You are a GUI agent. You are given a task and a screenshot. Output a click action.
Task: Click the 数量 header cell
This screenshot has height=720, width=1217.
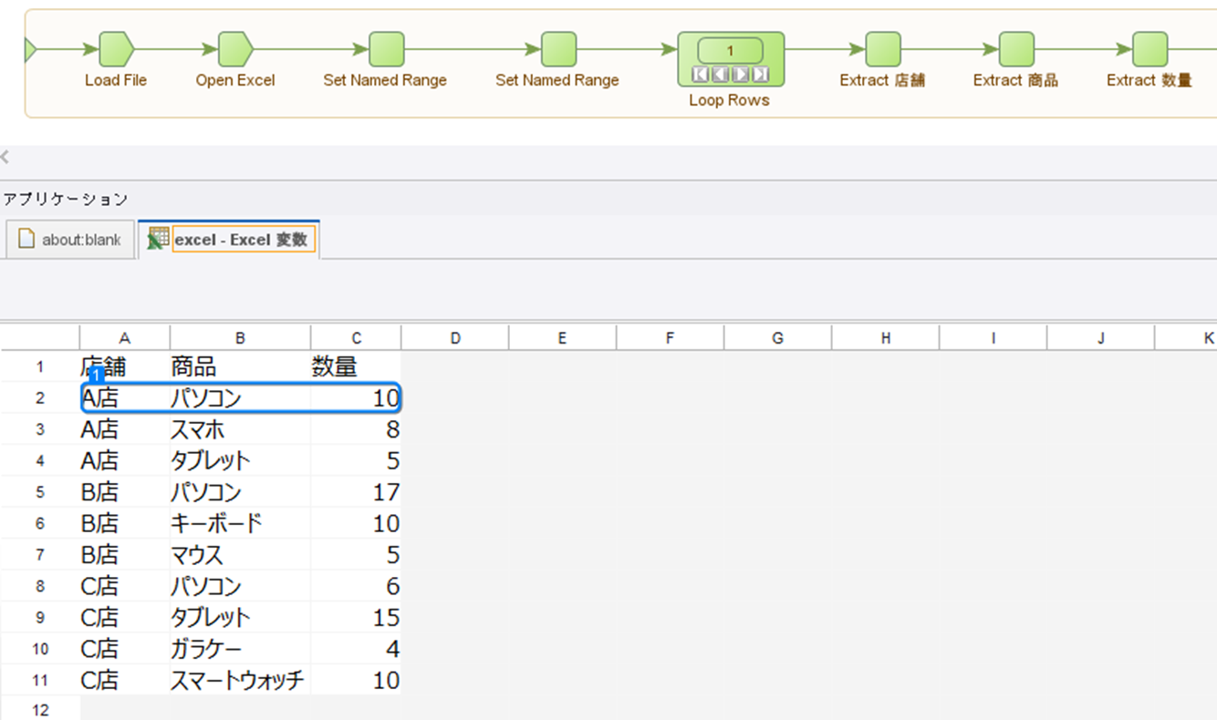click(356, 367)
